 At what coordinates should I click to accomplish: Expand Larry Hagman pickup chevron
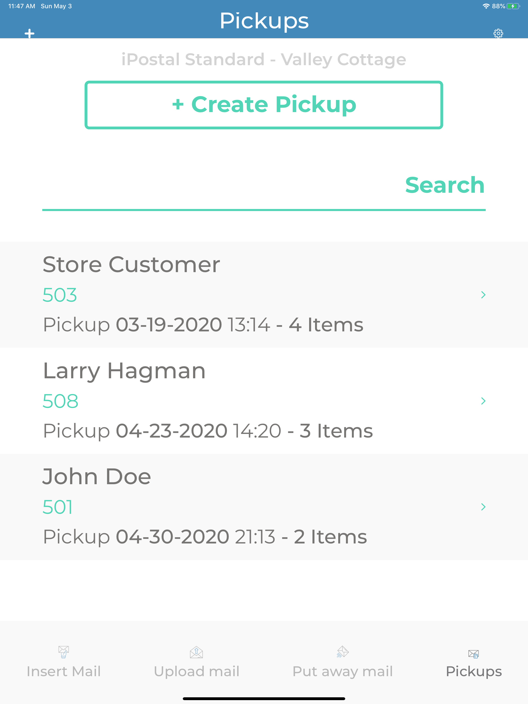[483, 401]
